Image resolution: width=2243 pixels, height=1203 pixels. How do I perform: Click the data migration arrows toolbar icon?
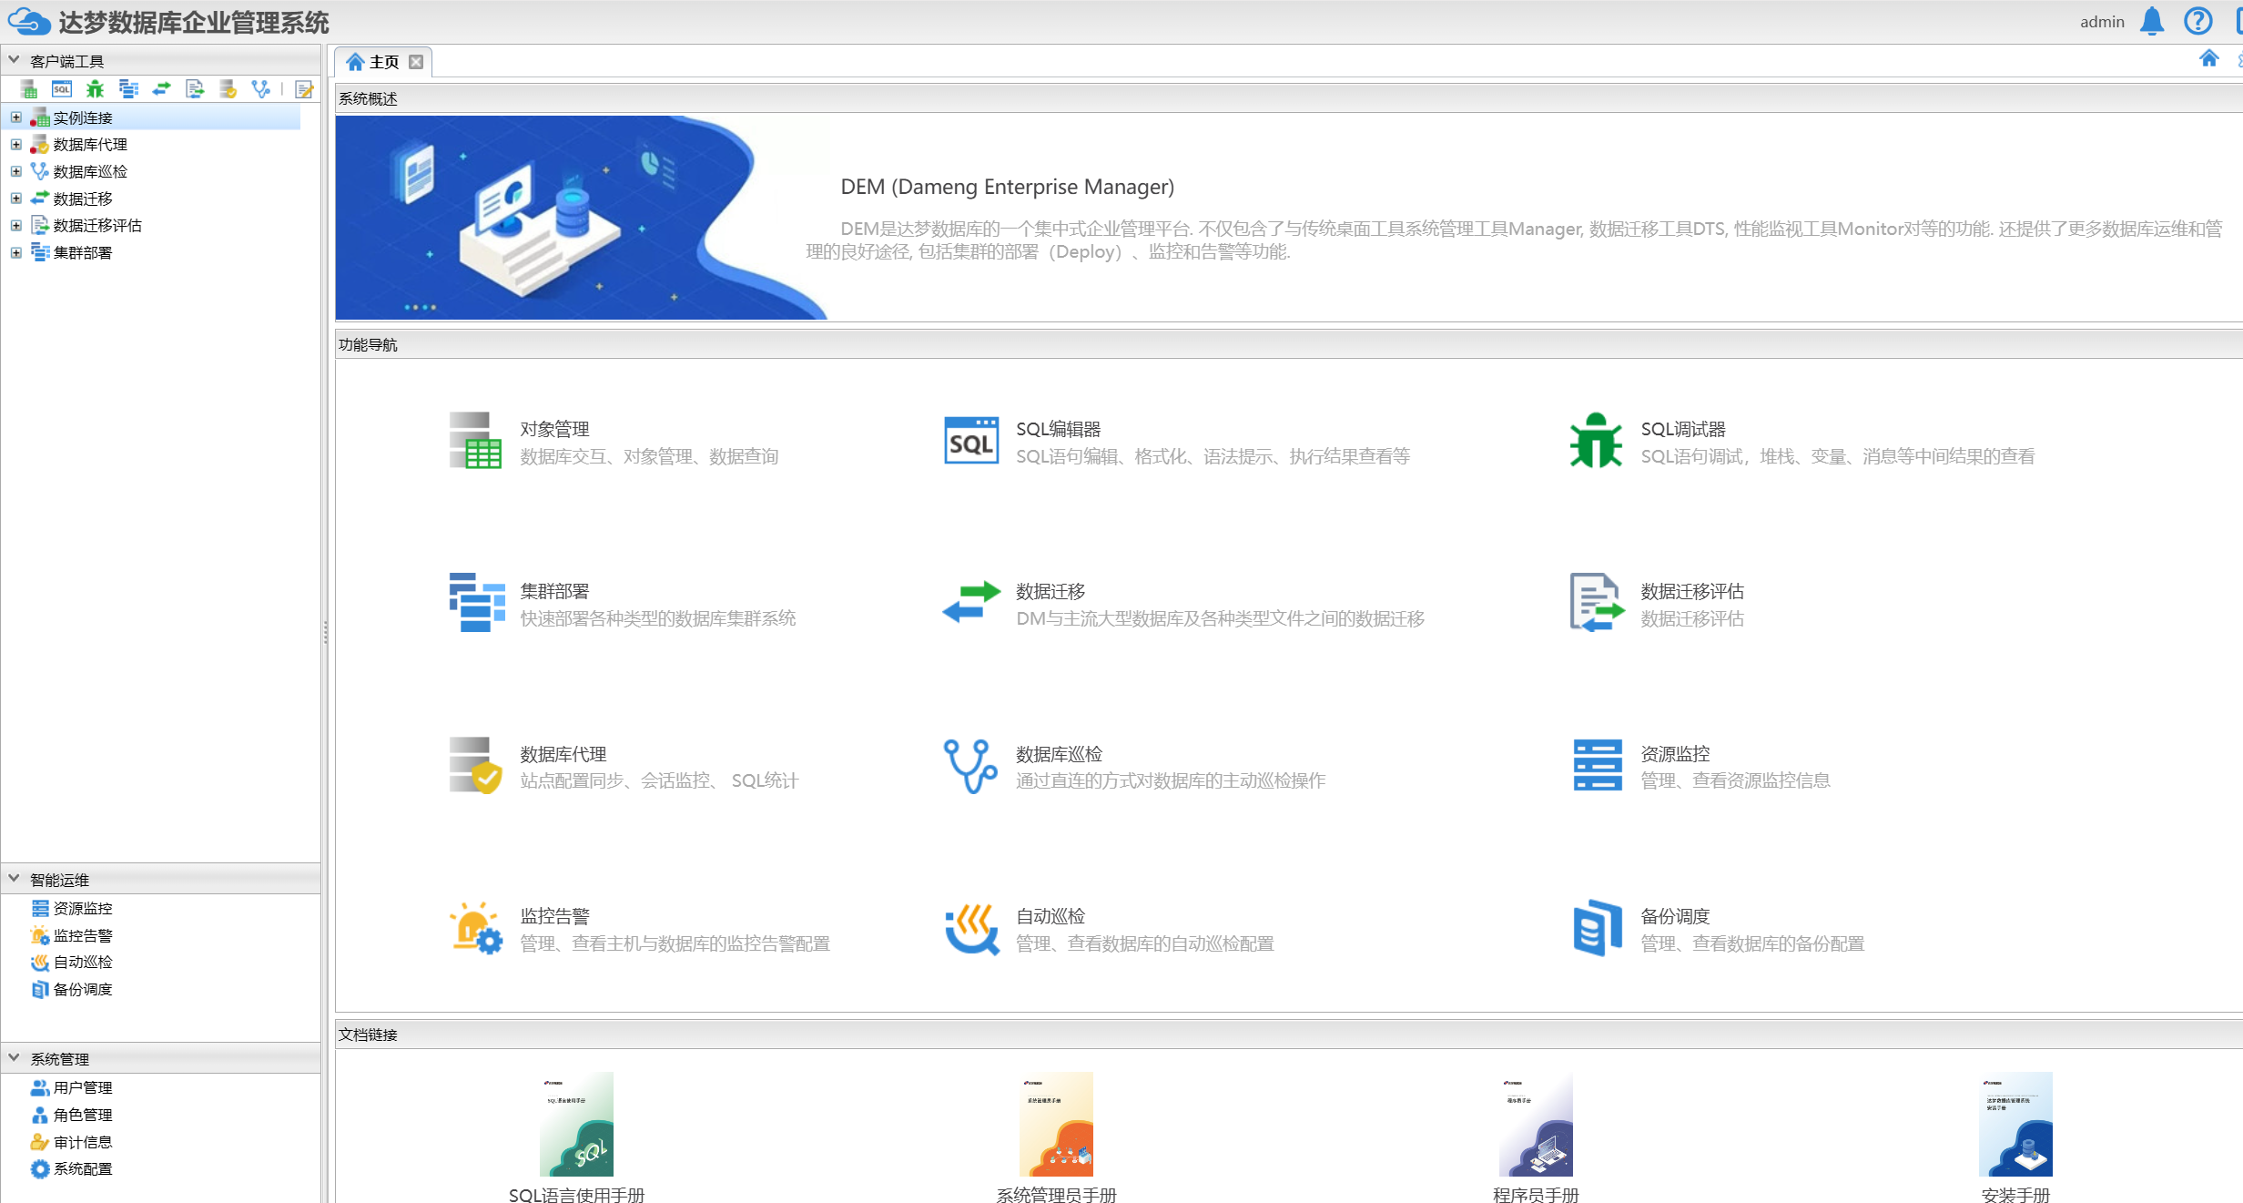[162, 89]
